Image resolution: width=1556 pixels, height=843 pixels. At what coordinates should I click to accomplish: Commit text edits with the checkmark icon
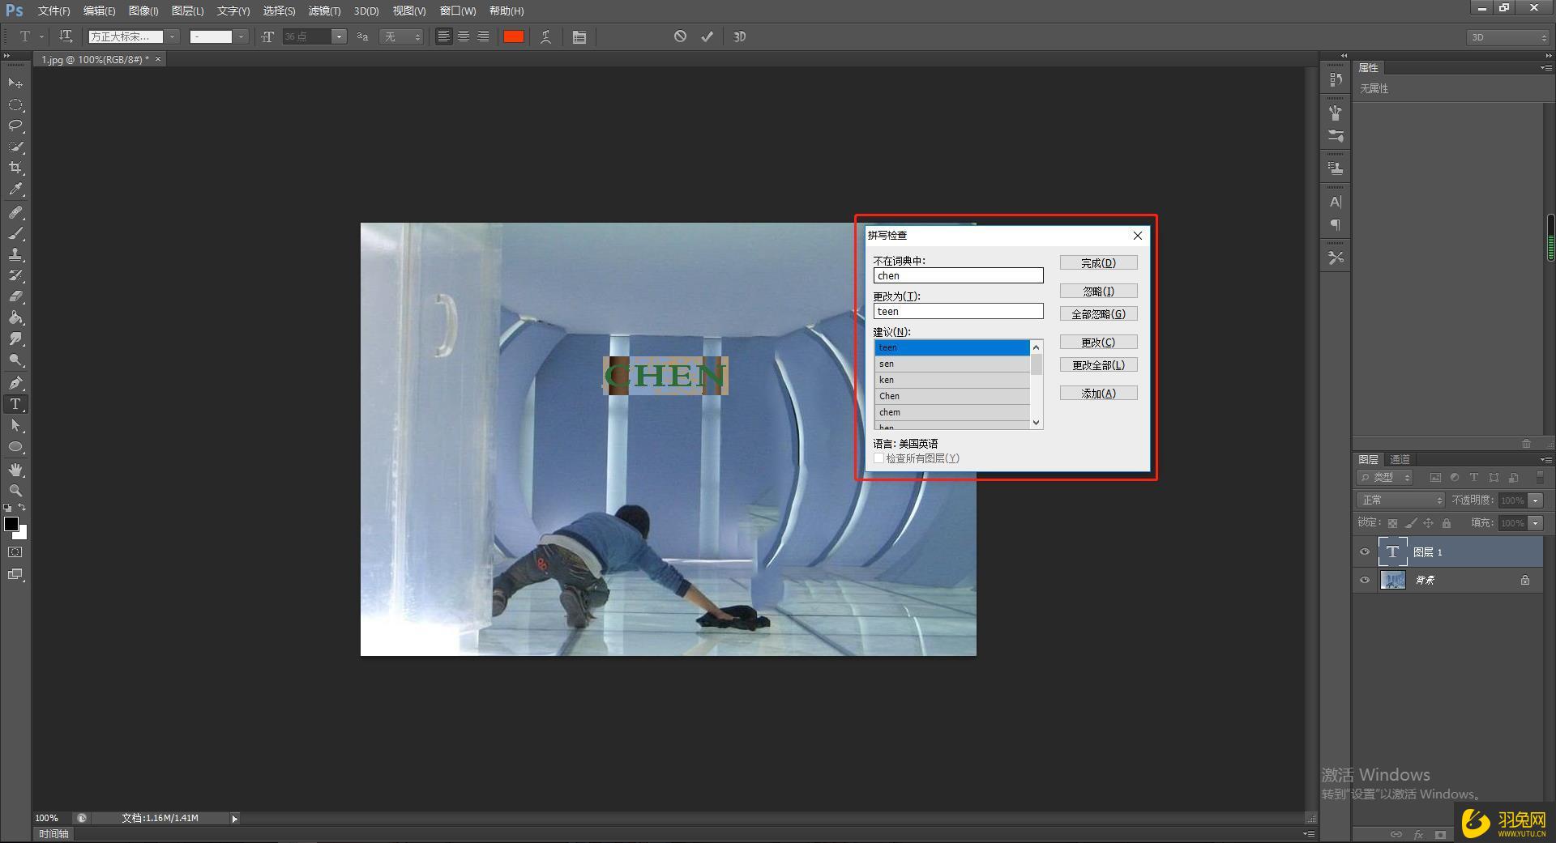[x=707, y=36]
